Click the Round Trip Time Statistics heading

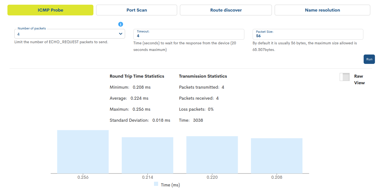[x=137, y=76]
